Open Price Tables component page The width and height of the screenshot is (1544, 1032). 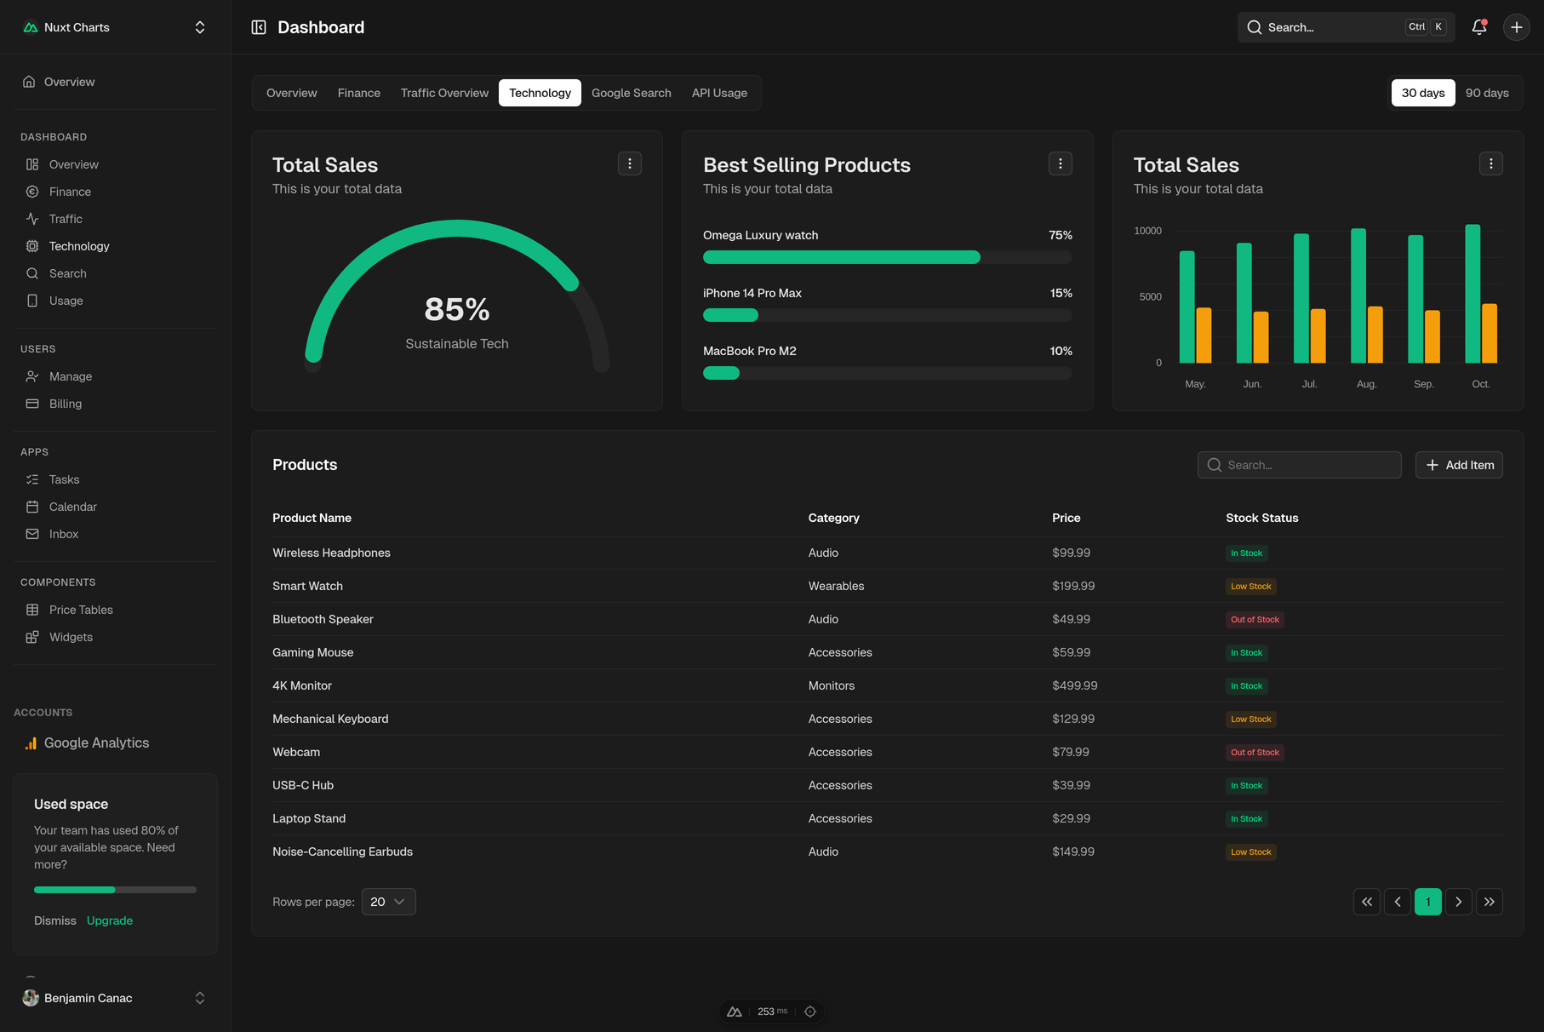point(80,610)
